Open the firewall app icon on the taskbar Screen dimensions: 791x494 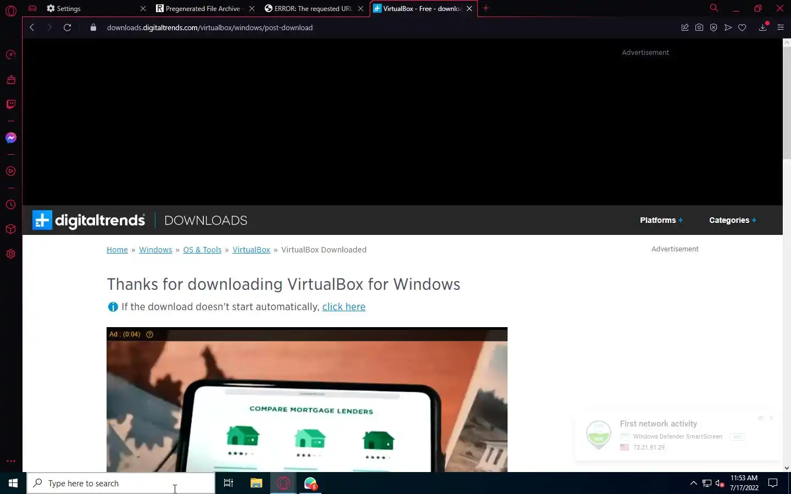point(310,483)
